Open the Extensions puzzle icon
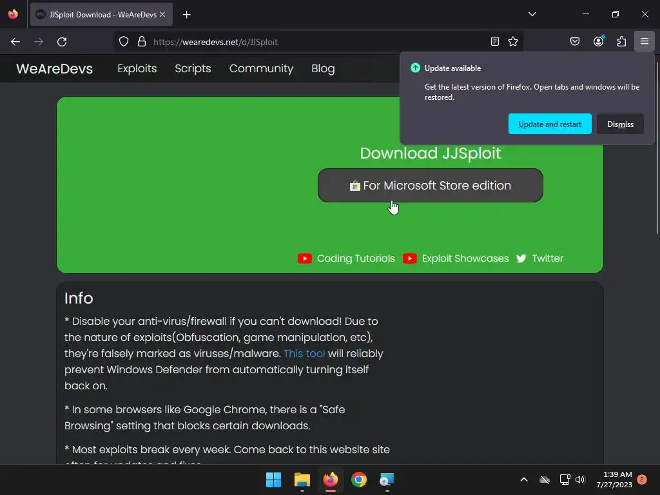The width and height of the screenshot is (660, 495). (x=622, y=41)
